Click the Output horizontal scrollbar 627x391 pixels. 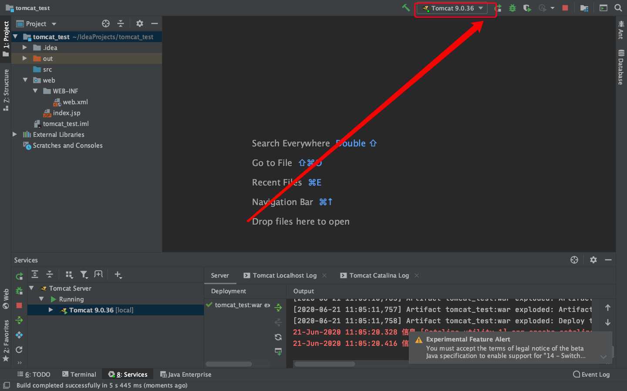click(324, 364)
